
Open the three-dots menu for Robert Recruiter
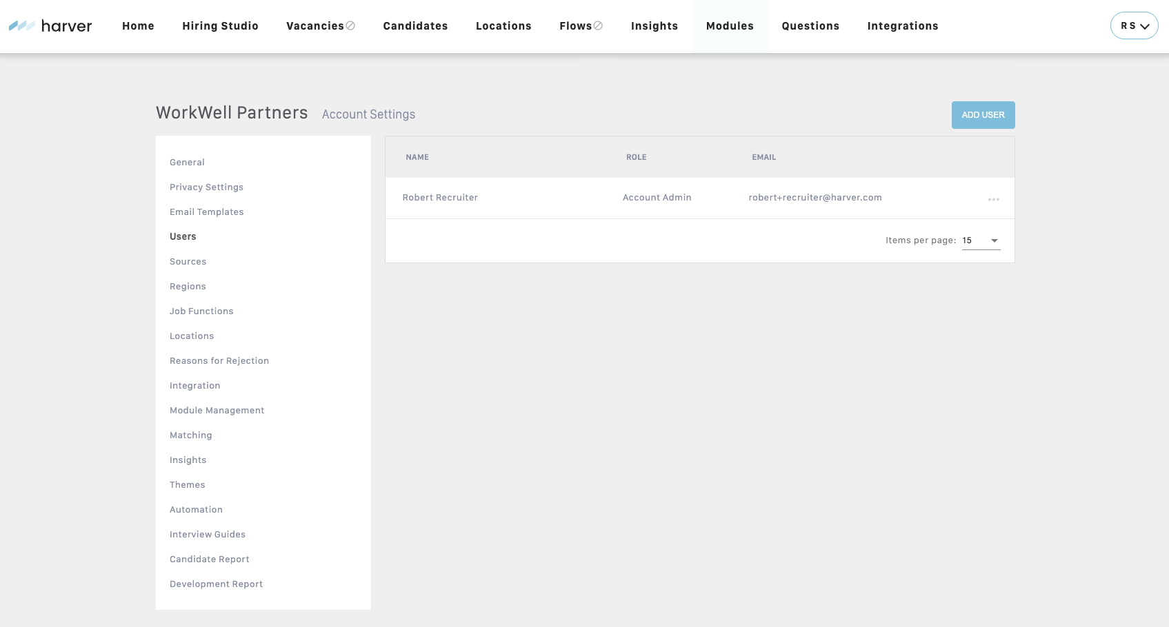pyautogui.click(x=993, y=199)
